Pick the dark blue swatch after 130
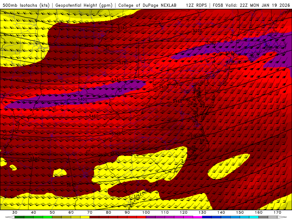The height and width of the screenshot is (219, 292). click(x=207, y=217)
